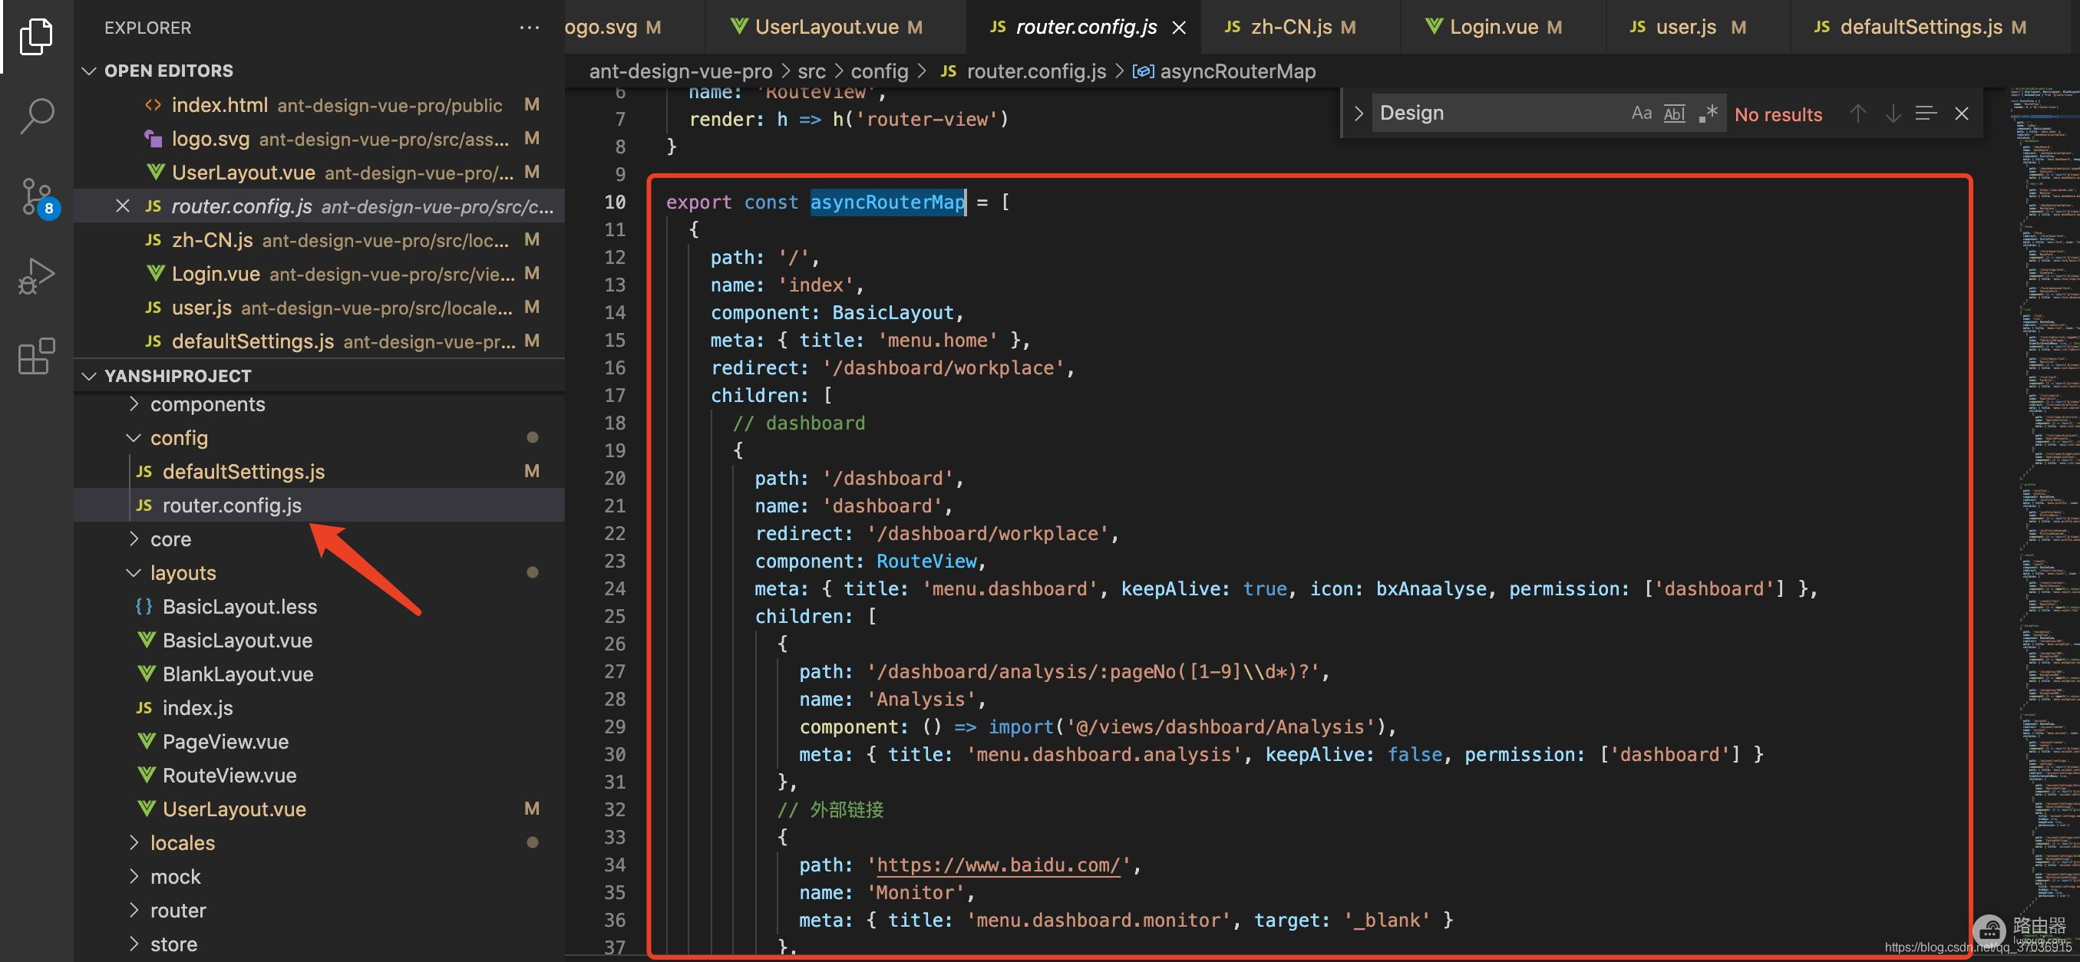Click the src breadcrumb segment
This screenshot has height=962, width=2080.
tap(811, 72)
